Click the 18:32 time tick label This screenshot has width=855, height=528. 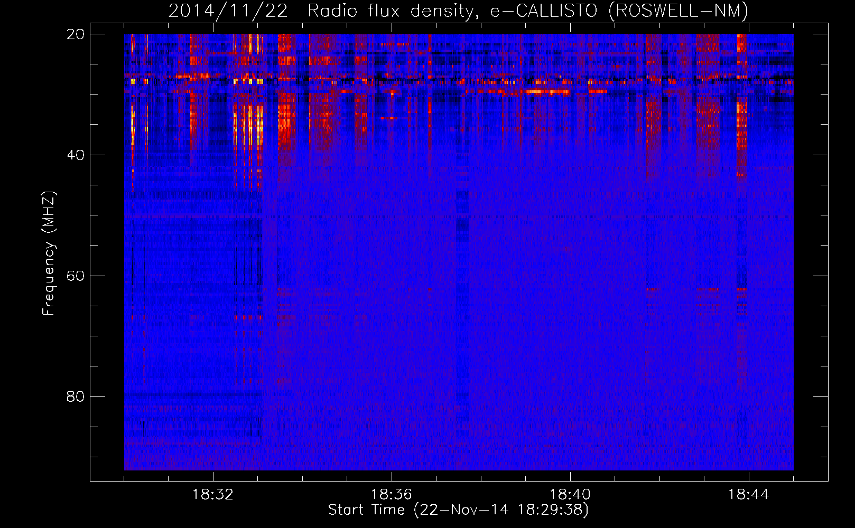pos(213,495)
